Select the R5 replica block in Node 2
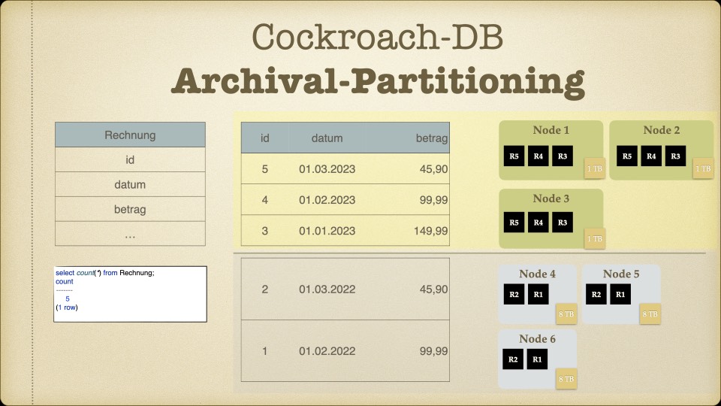This screenshot has width=721, height=406. pos(627,156)
